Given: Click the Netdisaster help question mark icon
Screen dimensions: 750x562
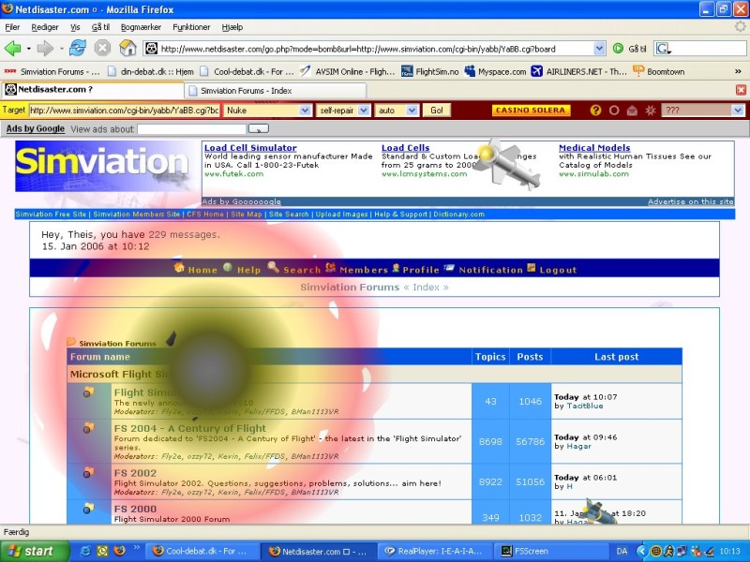Looking at the screenshot, I should [595, 111].
